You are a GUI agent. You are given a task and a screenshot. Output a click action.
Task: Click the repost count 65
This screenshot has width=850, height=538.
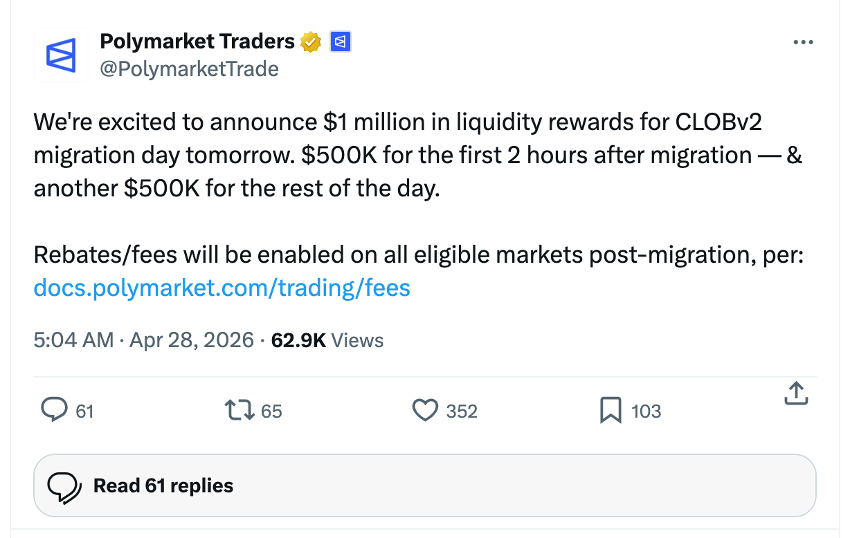(x=271, y=411)
